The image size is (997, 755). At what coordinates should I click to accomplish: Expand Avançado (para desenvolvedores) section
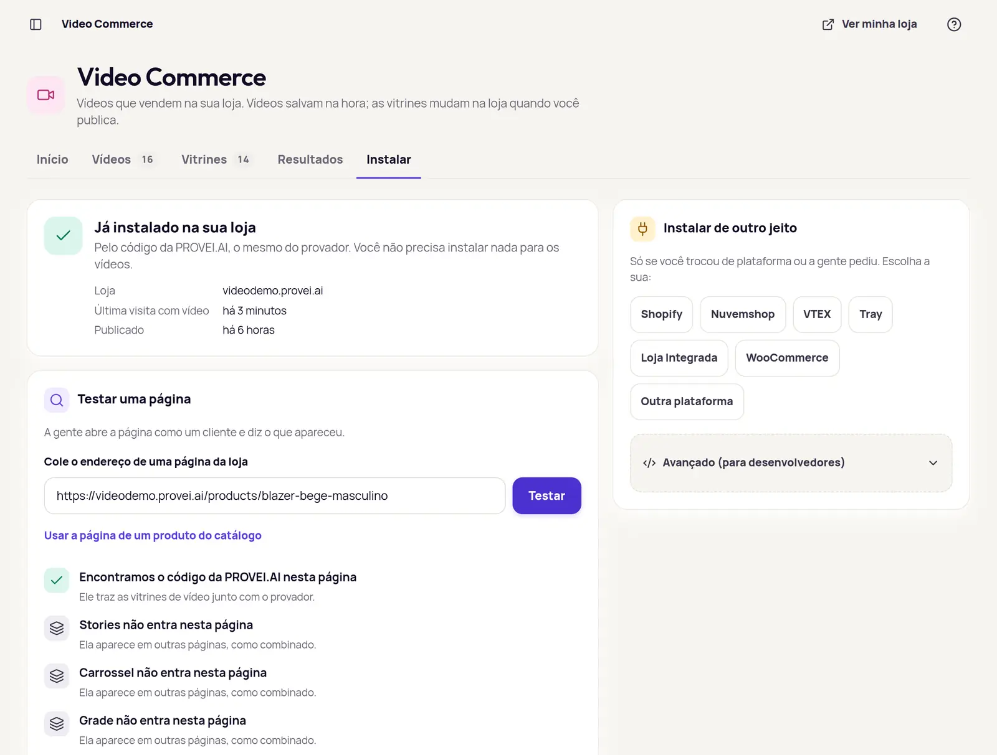click(791, 462)
